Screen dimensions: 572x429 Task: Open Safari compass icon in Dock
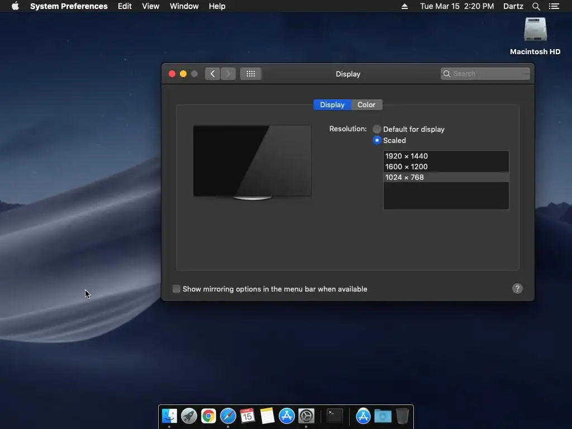point(228,416)
